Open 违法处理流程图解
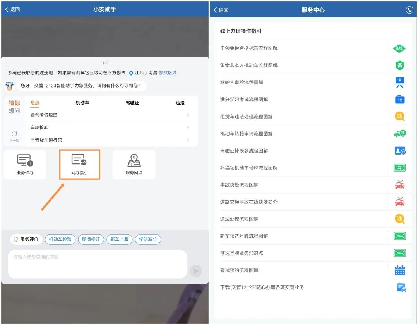 pyautogui.click(x=313, y=219)
